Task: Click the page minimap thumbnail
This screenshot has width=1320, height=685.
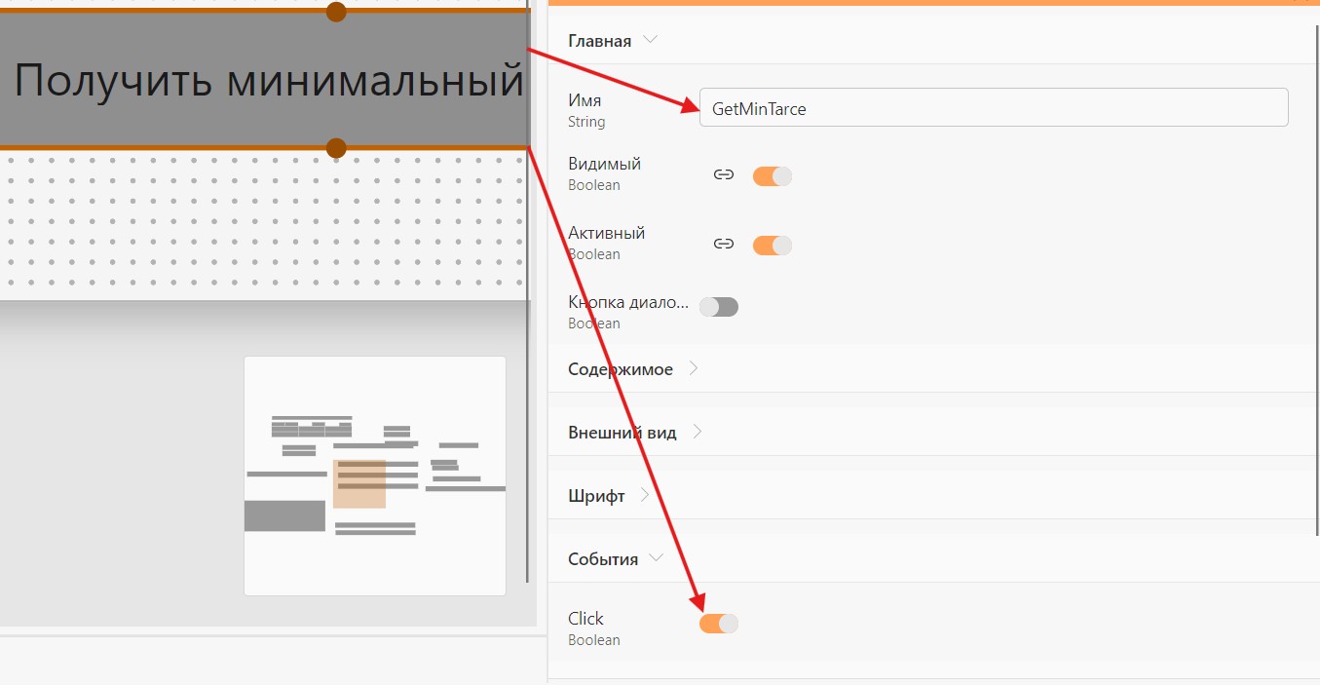Action: click(375, 476)
